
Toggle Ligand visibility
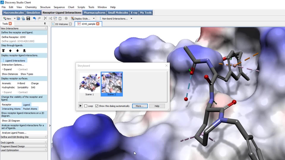26,105
